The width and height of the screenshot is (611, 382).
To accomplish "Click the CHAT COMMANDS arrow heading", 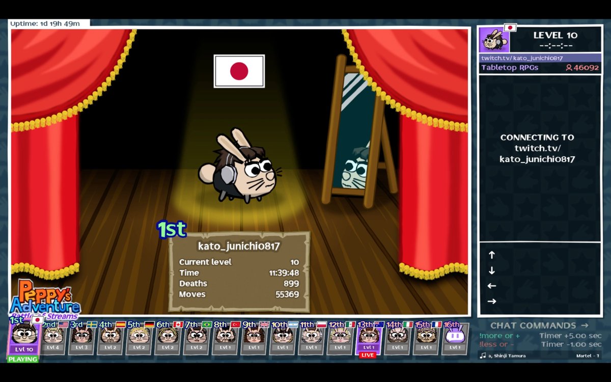I will tap(539, 325).
